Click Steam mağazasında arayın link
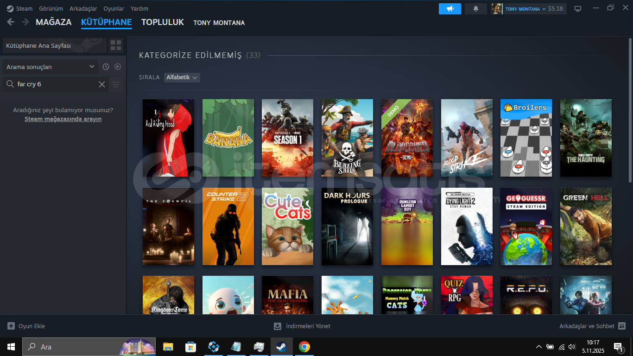This screenshot has width=633, height=356. click(63, 119)
